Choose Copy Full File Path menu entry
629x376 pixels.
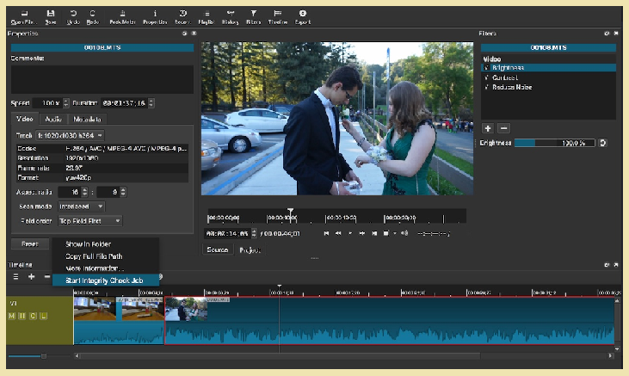[x=106, y=256]
